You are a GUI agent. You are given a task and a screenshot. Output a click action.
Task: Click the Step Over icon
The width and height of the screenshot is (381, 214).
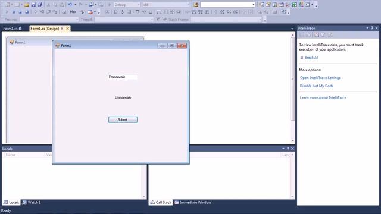tap(48, 12)
